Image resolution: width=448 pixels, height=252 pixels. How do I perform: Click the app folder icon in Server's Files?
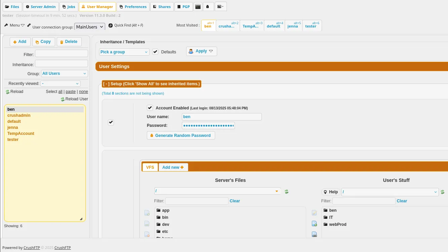click(x=159, y=210)
